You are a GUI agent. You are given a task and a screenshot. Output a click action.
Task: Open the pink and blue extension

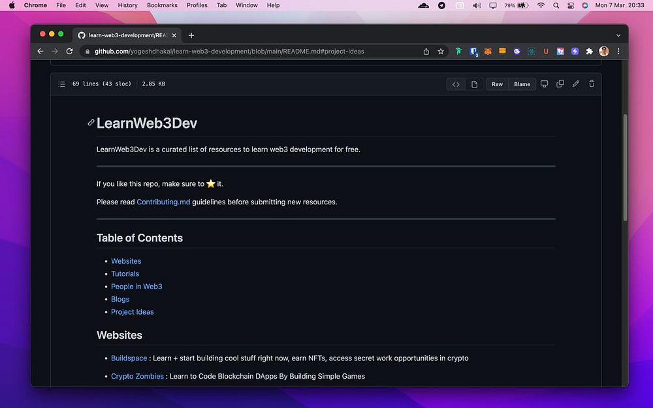coord(560,51)
